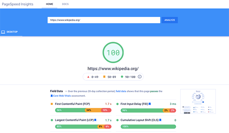Click the orange square 50-89 legend icon
Viewport: 229px width, 133px height.
104,77
